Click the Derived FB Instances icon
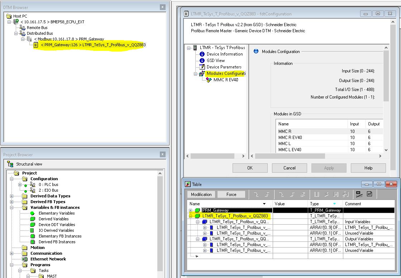Viewport: 401px width, 278px height. 33,242
